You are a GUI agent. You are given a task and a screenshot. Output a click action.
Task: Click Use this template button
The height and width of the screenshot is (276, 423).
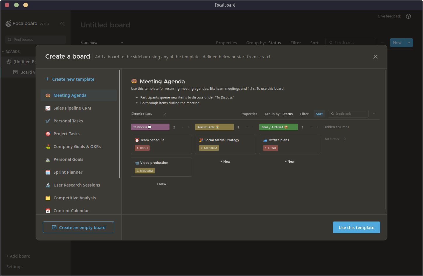pyautogui.click(x=356, y=227)
